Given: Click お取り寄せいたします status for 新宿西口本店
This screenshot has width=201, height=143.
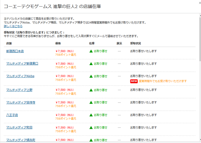Looking at the screenshot, I should pyautogui.click(x=144, y=51).
